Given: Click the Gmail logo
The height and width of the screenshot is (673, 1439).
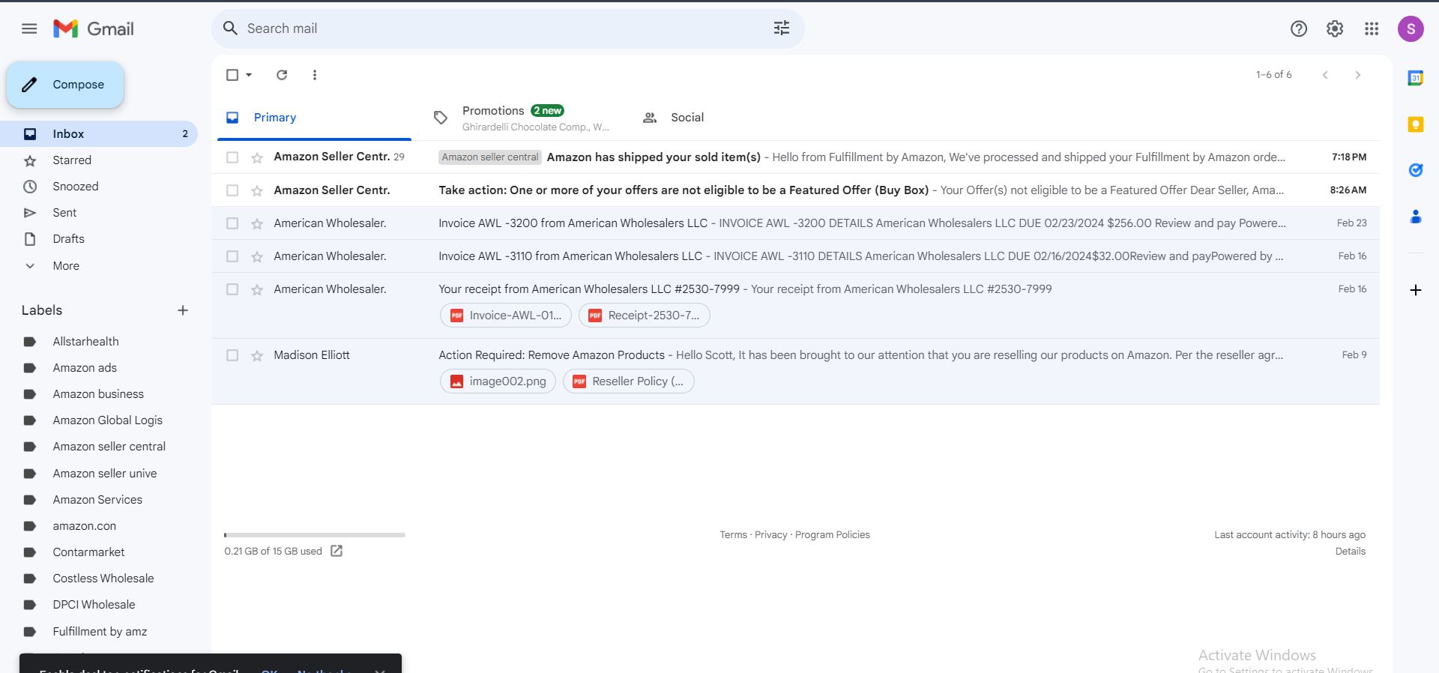Looking at the screenshot, I should [x=94, y=28].
